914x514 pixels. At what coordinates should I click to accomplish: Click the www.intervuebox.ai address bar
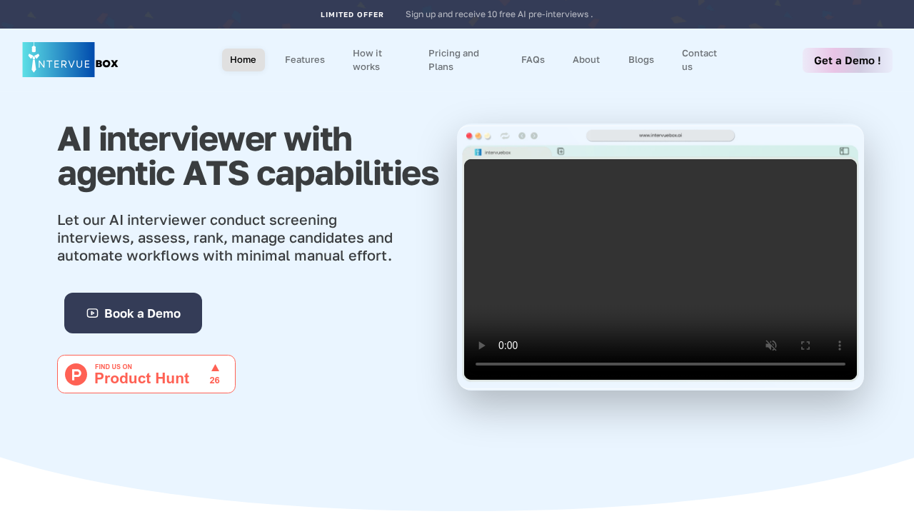point(661,135)
